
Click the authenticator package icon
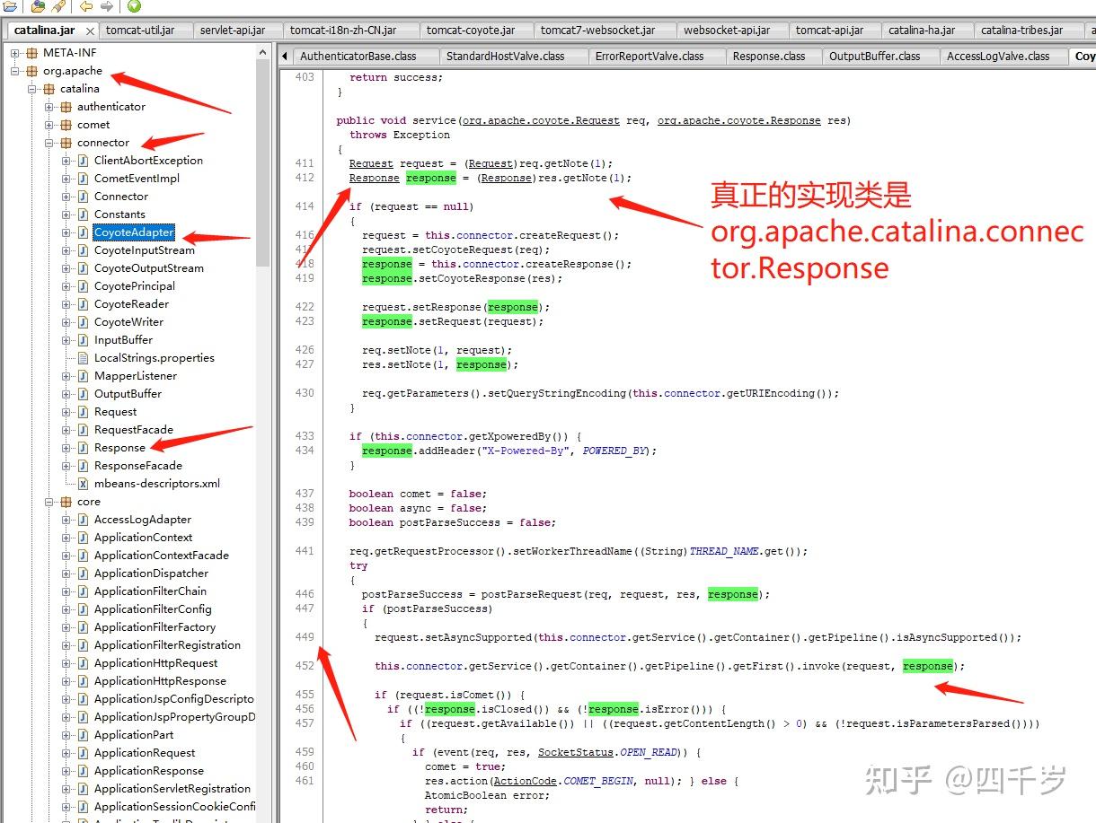[x=66, y=107]
